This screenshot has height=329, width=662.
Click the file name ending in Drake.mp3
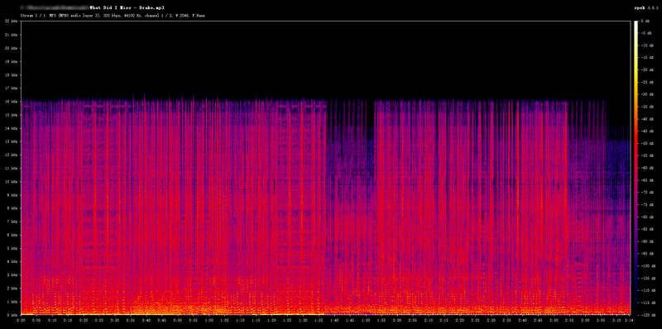tap(127, 7)
